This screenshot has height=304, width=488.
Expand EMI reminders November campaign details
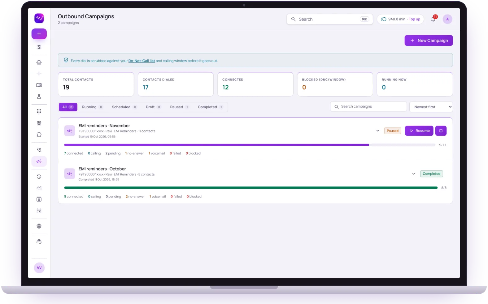click(x=378, y=131)
